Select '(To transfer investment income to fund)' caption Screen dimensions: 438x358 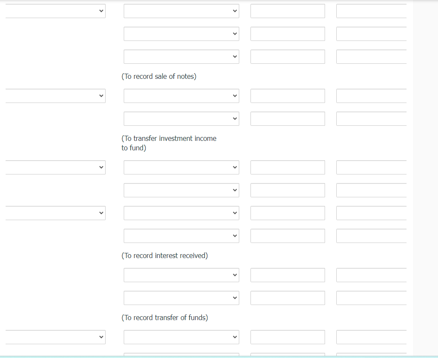(x=169, y=143)
